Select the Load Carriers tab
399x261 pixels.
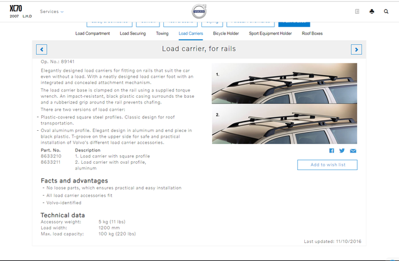(191, 33)
